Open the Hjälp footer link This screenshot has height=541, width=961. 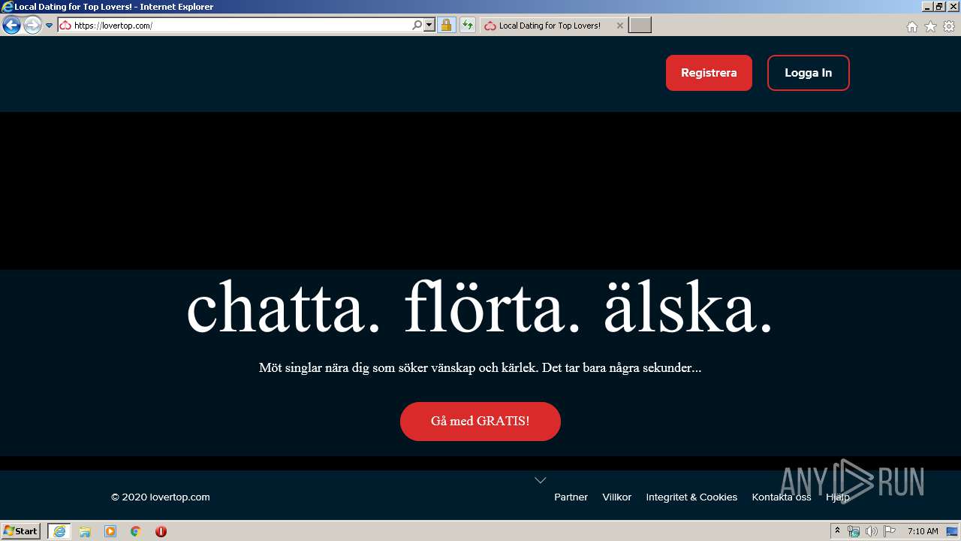838,497
